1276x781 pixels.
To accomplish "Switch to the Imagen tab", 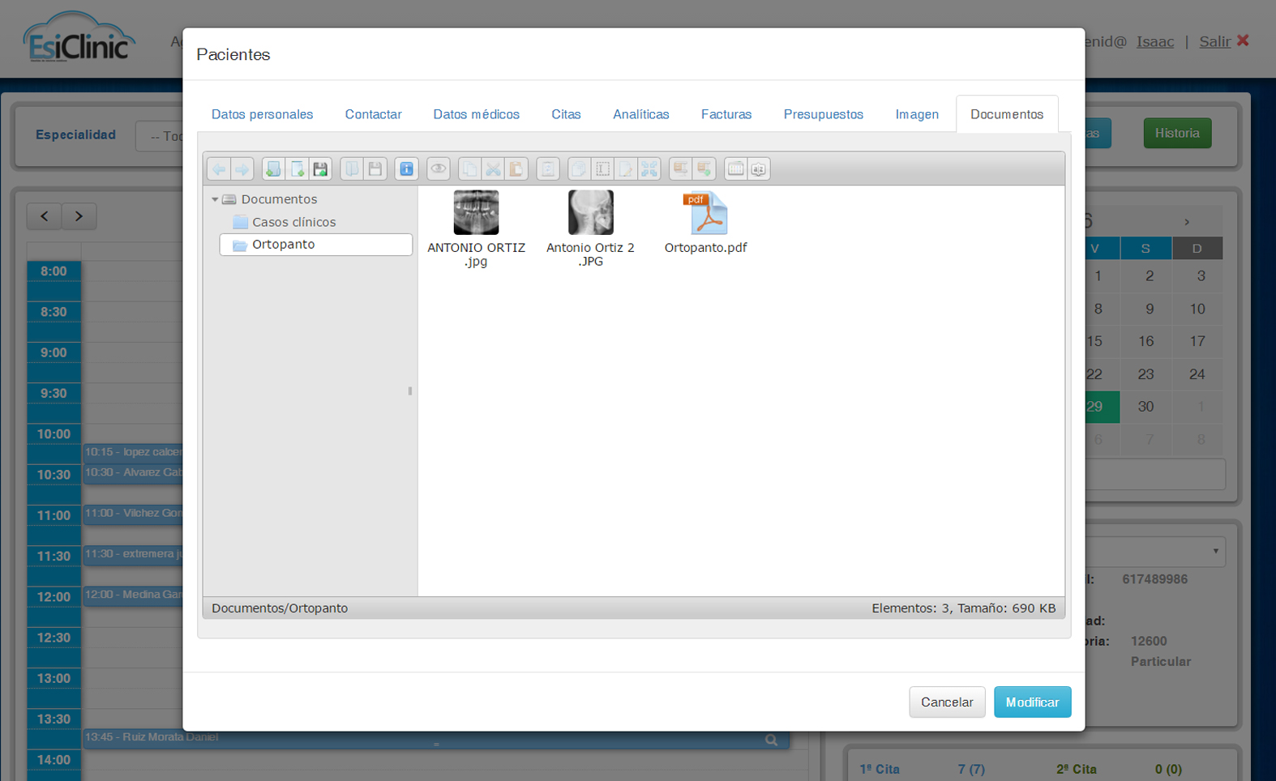I will point(917,114).
